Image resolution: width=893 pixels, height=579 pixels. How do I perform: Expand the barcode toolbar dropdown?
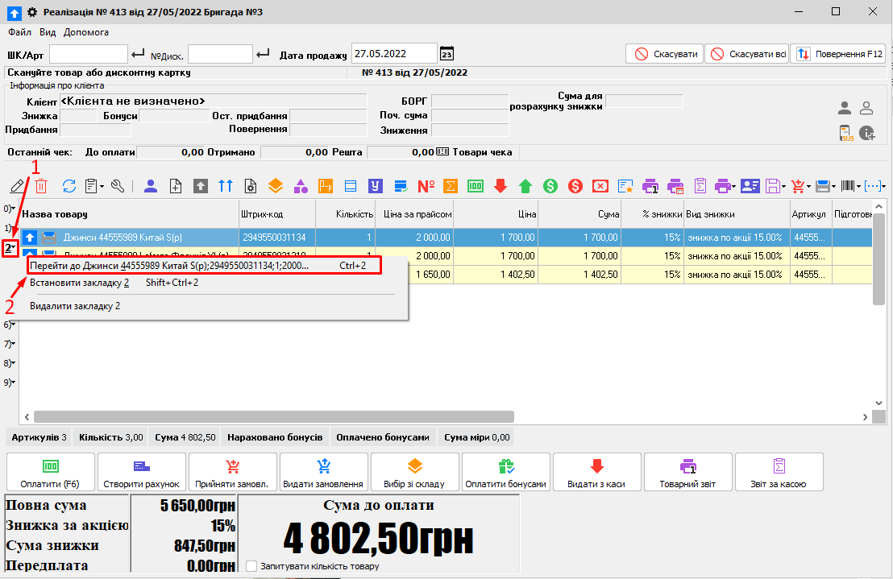click(858, 187)
